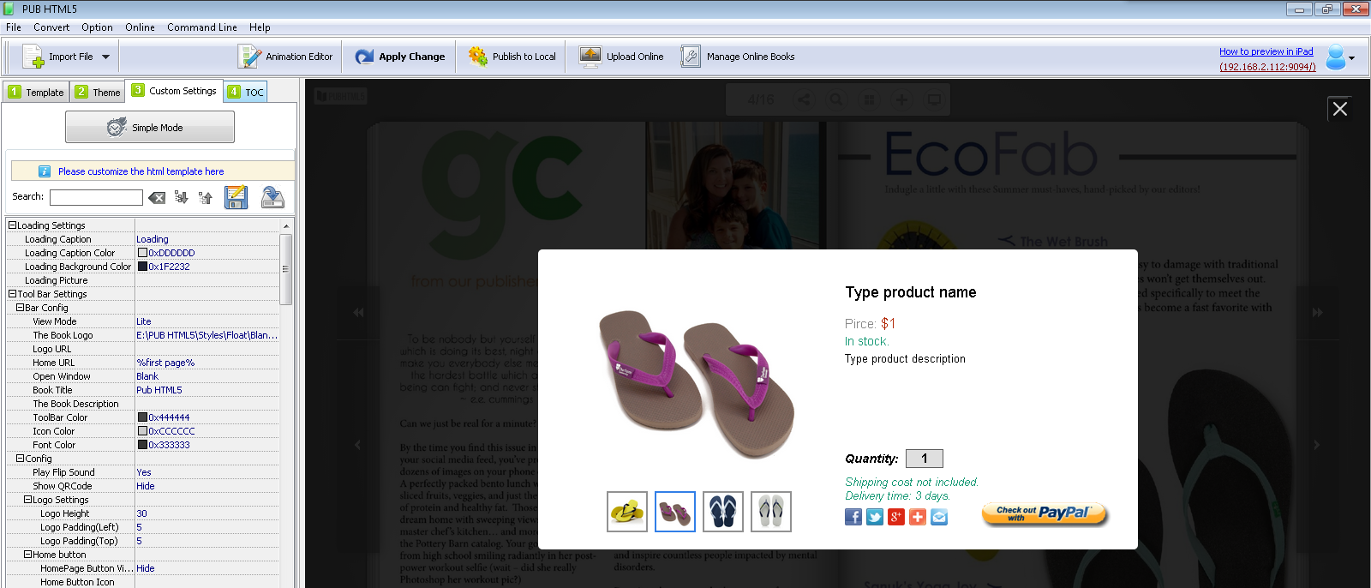Click Publish to Local
The width and height of the screenshot is (1371, 588).
(x=512, y=57)
